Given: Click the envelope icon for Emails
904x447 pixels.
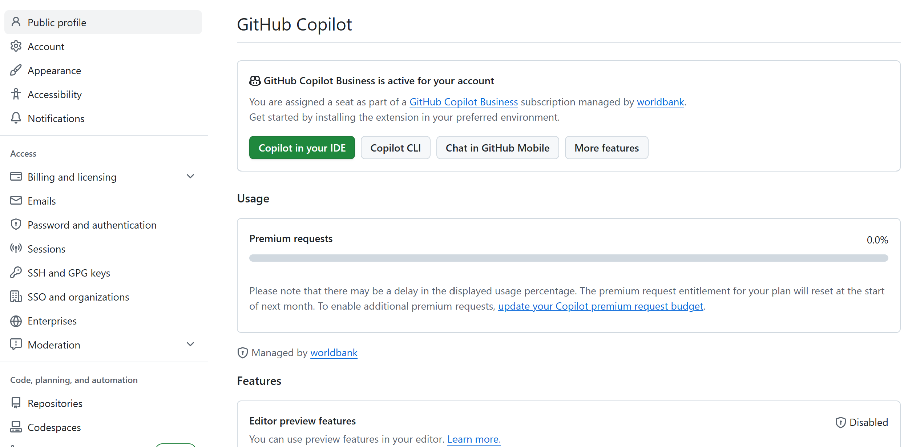Looking at the screenshot, I should coord(16,201).
